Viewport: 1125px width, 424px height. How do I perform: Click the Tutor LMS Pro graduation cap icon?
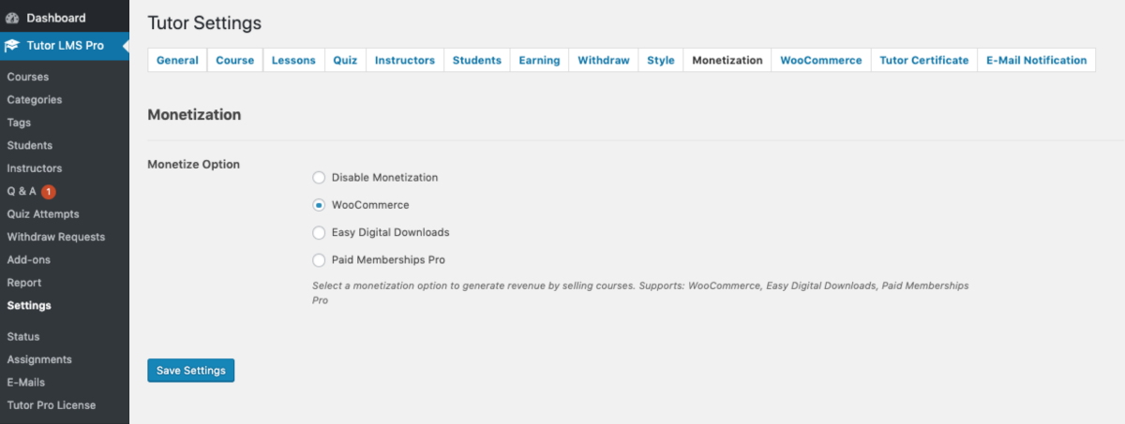(12, 45)
